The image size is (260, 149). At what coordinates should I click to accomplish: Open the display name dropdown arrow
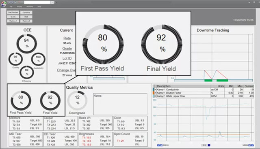point(52,2)
